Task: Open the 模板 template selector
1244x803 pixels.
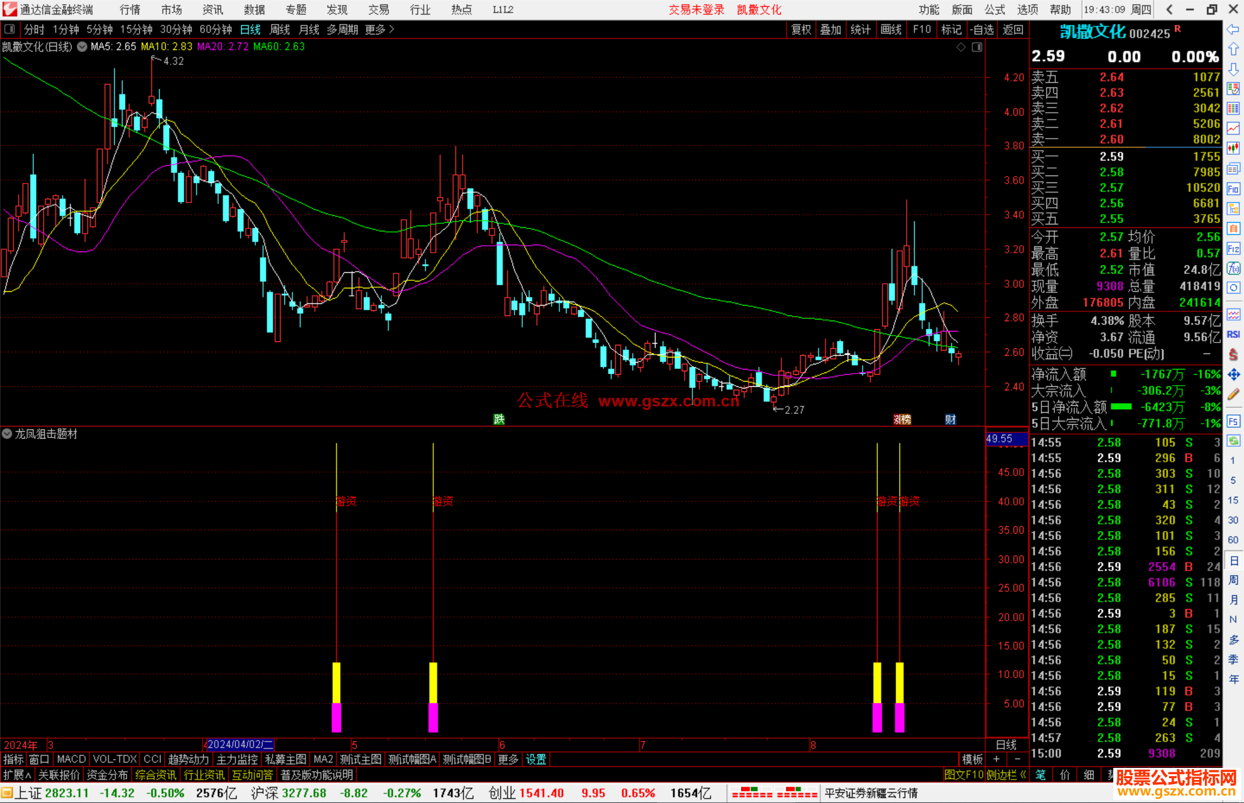Action: coord(972,759)
